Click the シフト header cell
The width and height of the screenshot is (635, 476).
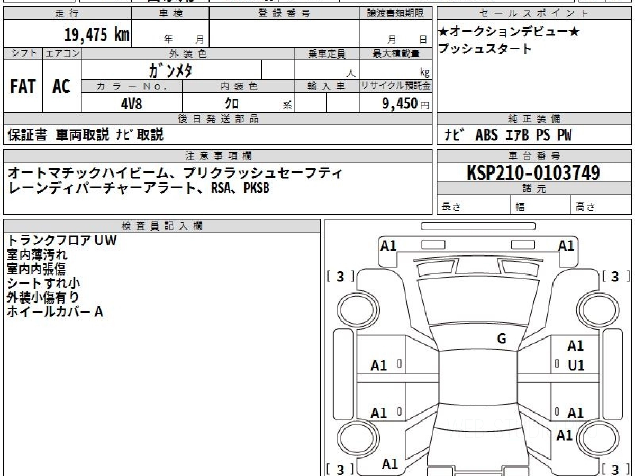tap(23, 53)
